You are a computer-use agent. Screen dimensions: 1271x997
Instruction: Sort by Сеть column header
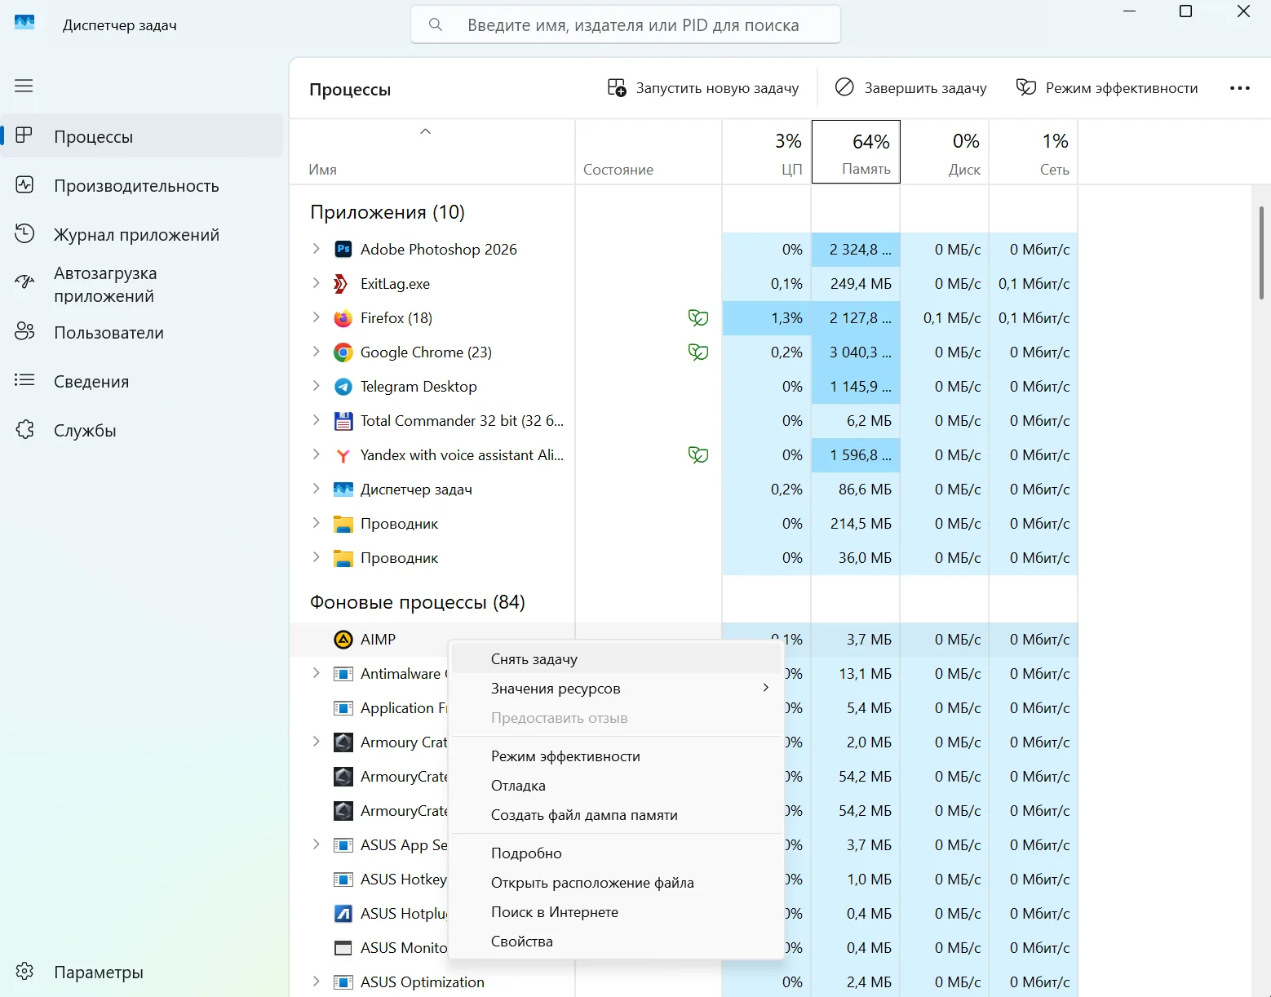coord(1034,152)
